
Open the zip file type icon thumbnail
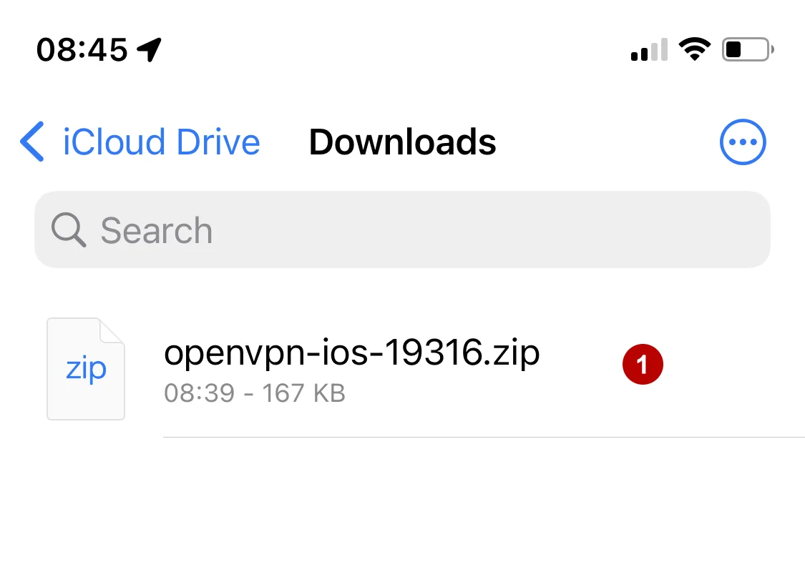coord(86,368)
